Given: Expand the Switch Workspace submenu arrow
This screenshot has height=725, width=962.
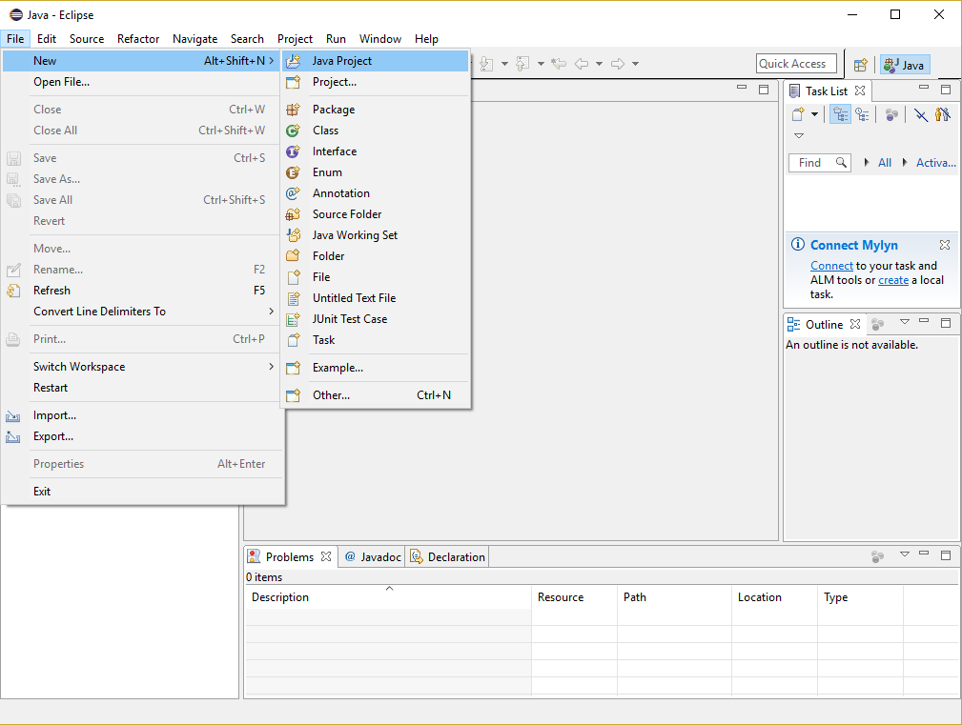Looking at the screenshot, I should pos(271,367).
